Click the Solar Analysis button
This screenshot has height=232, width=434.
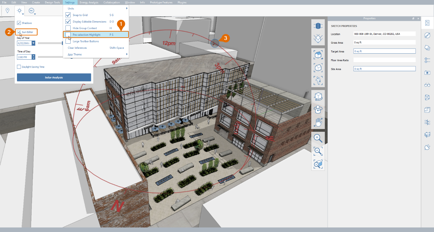tap(54, 78)
